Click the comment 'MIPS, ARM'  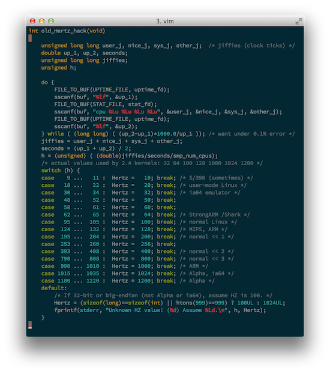pos(203,229)
